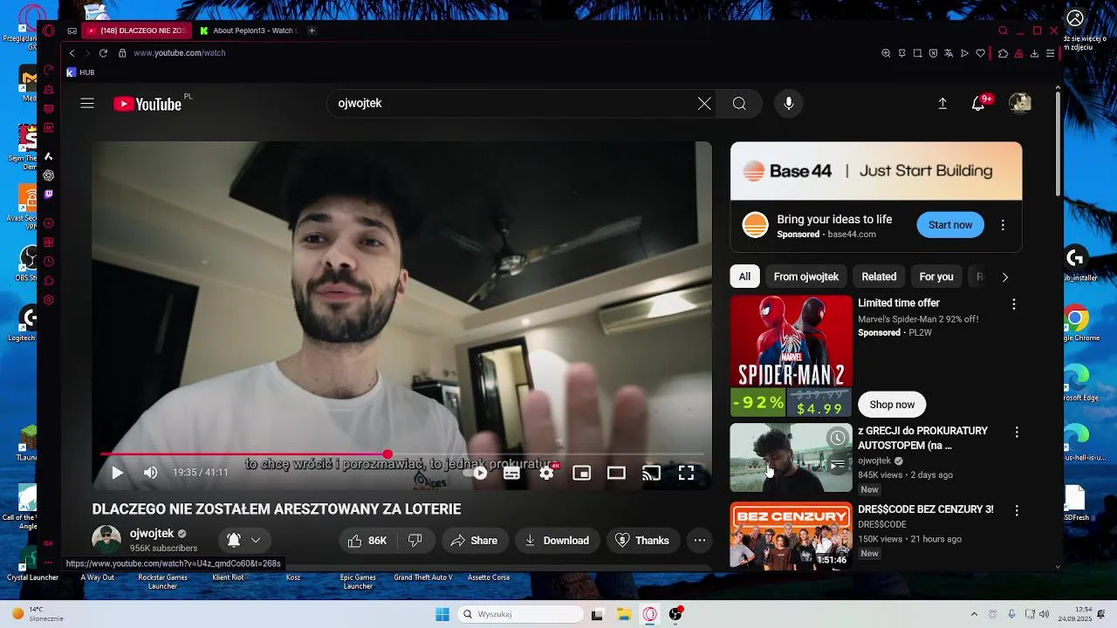The height and width of the screenshot is (628, 1117).
Task: Open the Create upload icon
Action: pyautogui.click(x=942, y=104)
